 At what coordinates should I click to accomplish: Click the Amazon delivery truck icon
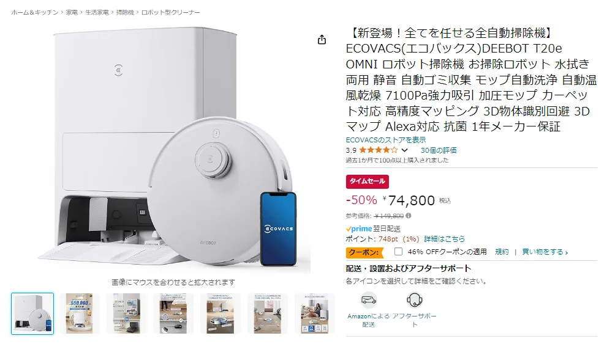pos(369,300)
